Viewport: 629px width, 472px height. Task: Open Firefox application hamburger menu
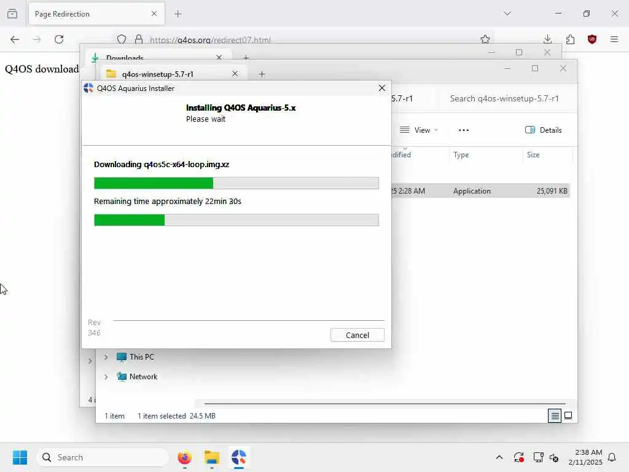tap(614, 39)
